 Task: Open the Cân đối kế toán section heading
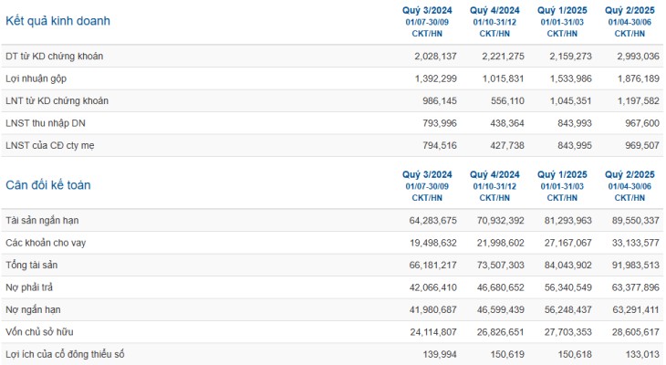[48, 185]
